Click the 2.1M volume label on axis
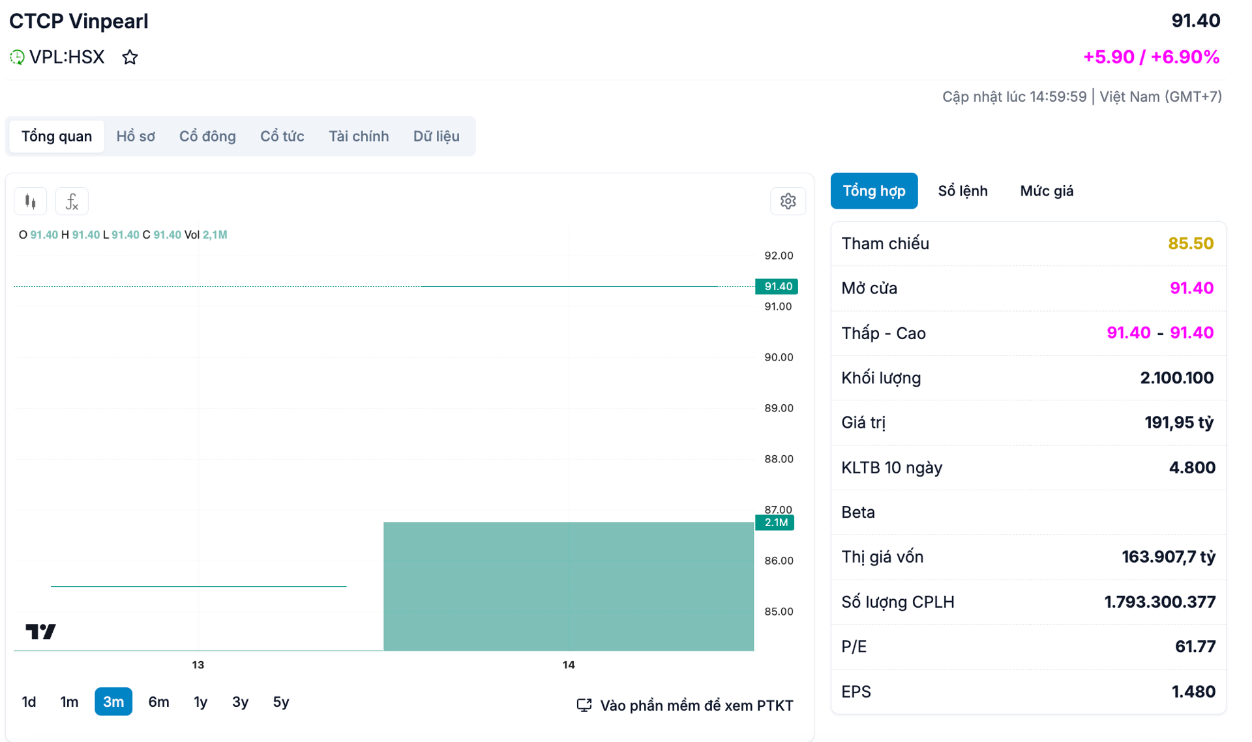The height and width of the screenshot is (742, 1252). point(775,522)
